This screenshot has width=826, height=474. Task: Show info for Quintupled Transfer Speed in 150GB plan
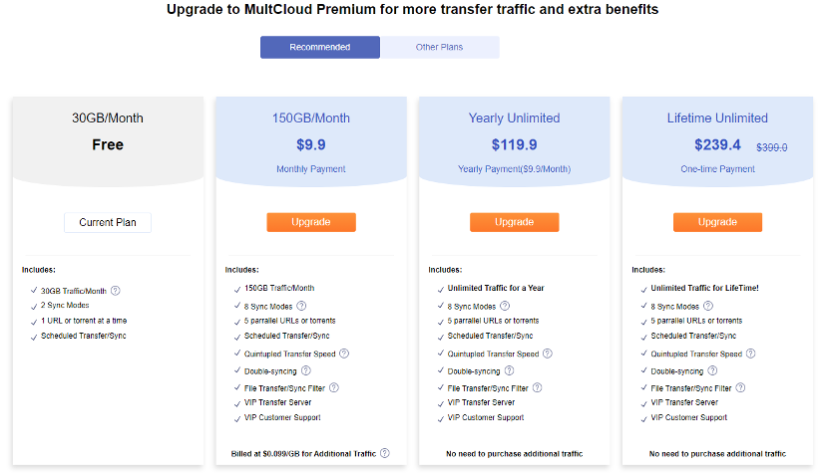click(x=344, y=354)
